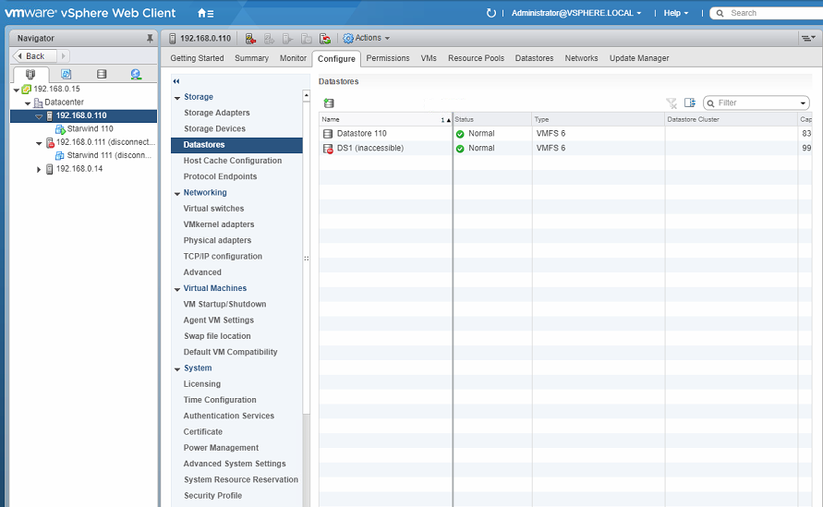The height and width of the screenshot is (507, 823).
Task: Click the disconnect host toolbar icon
Action: 251,38
